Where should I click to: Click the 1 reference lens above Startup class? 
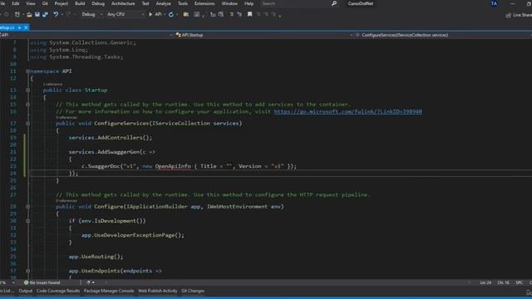52,84
